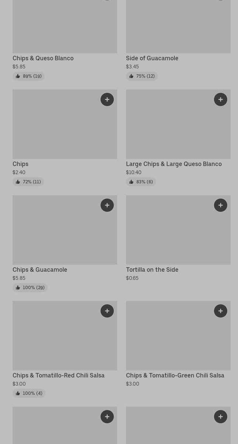Click the 83% (6) thumbs-up rating badge
Viewport: 238px width, 444px height.
coord(141,182)
